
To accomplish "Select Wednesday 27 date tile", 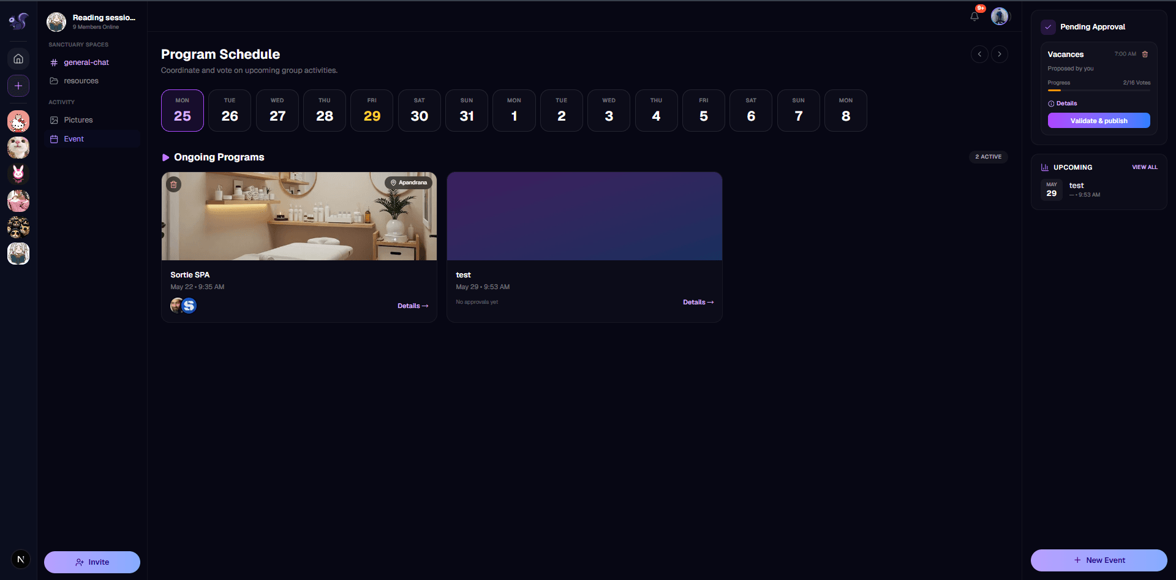I will (x=277, y=110).
